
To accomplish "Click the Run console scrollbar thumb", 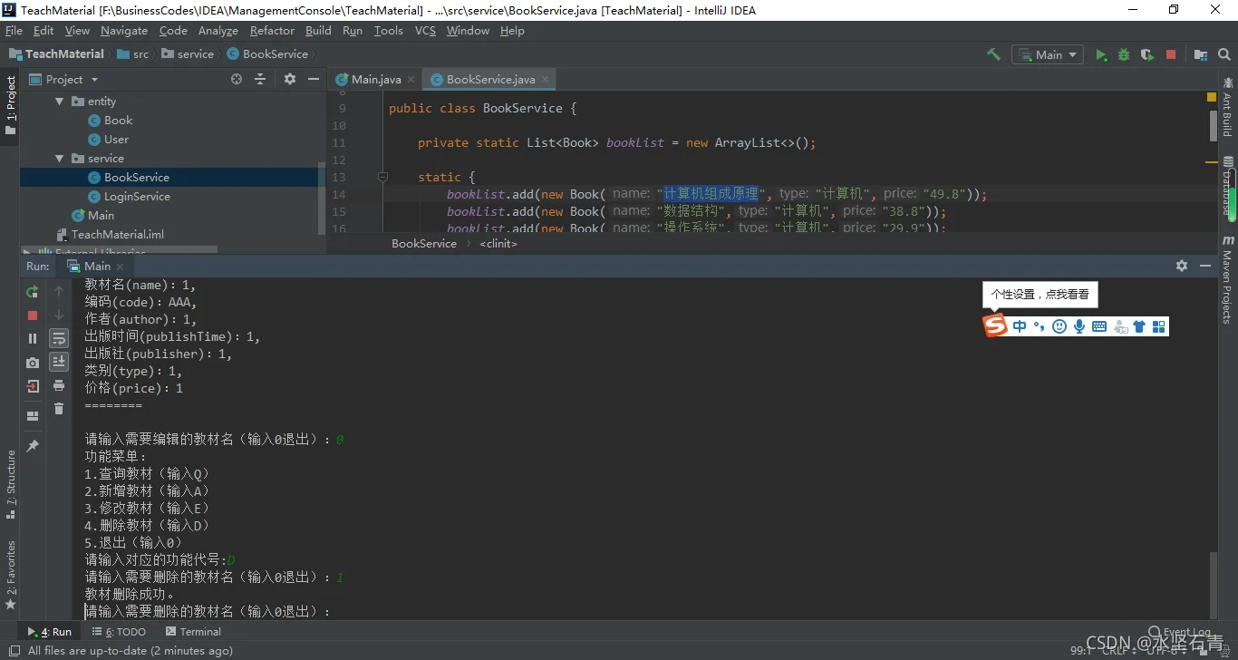I will click(1213, 585).
